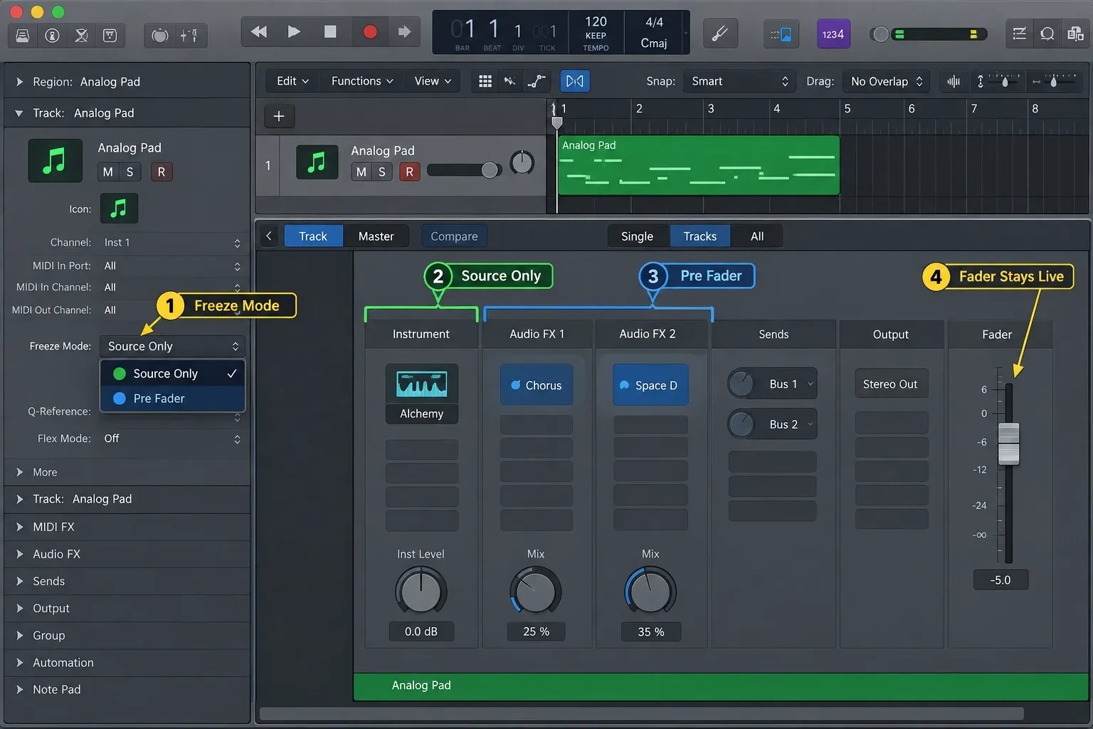
Task: Open the Functions menu
Action: [x=361, y=81]
